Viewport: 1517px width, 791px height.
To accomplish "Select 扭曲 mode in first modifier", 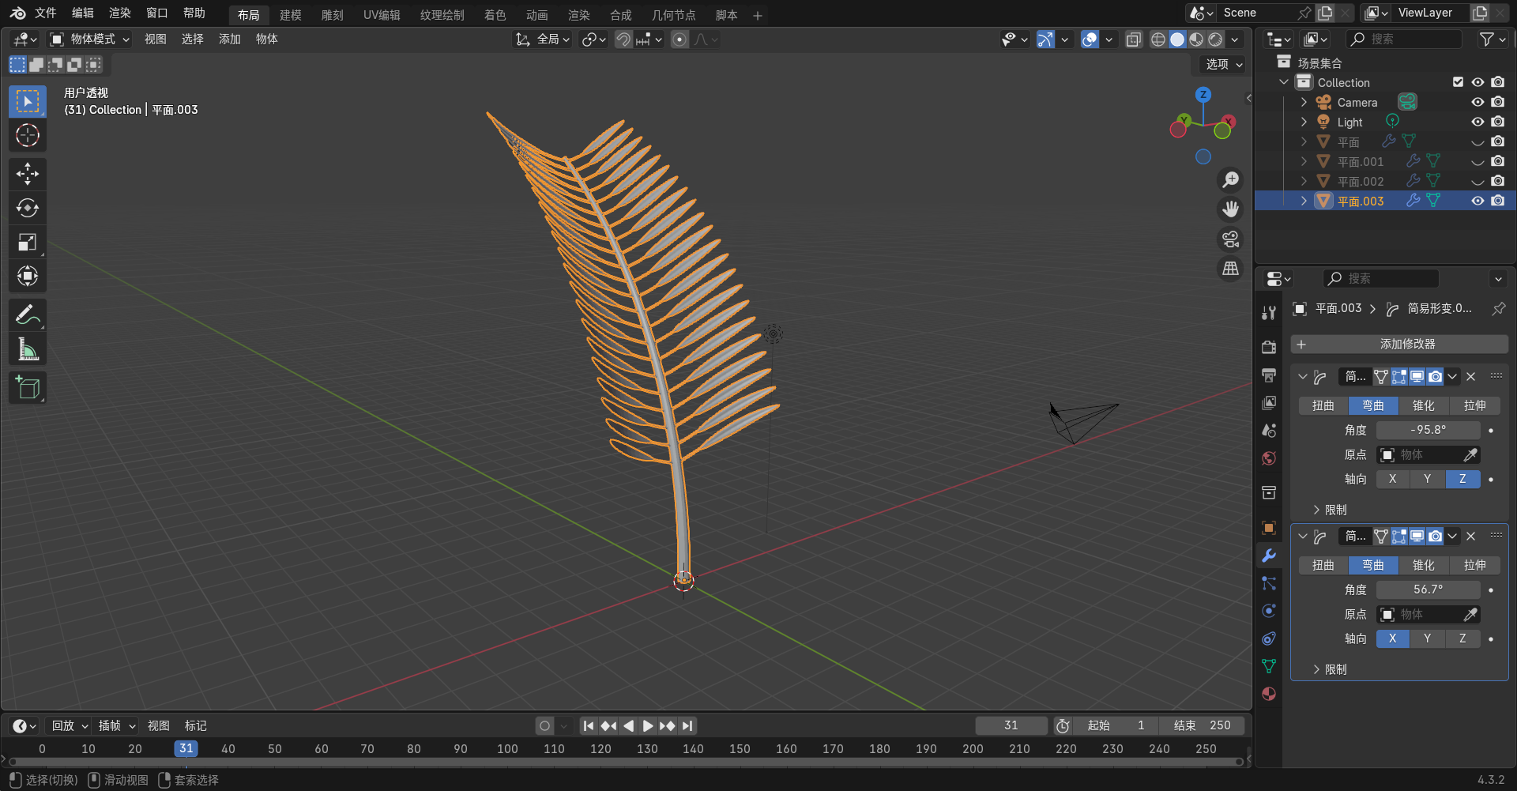I will click(1323, 406).
